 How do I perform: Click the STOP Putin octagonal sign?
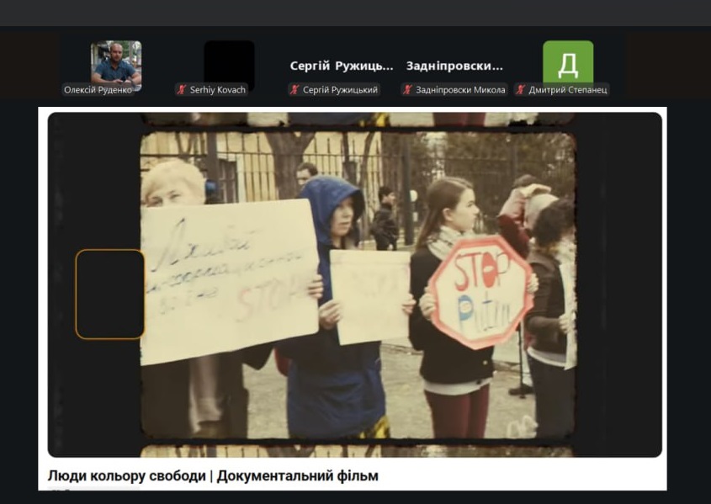pyautogui.click(x=481, y=291)
